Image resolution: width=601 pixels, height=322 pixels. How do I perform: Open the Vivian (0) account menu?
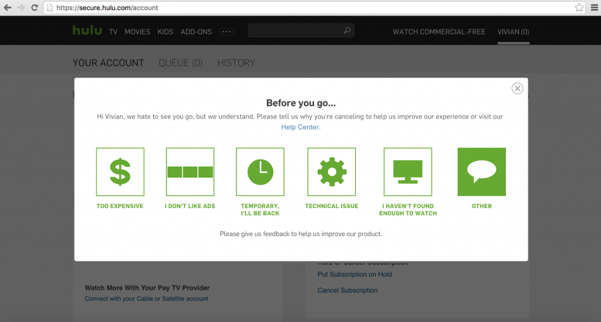point(513,32)
